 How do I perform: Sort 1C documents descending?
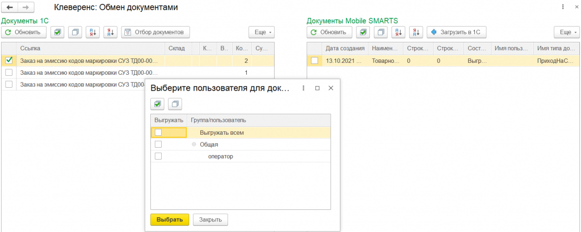111,32
